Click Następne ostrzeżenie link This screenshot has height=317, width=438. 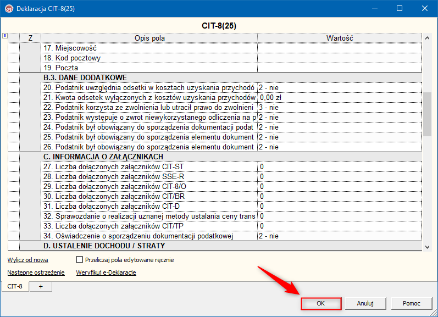tap(36, 272)
